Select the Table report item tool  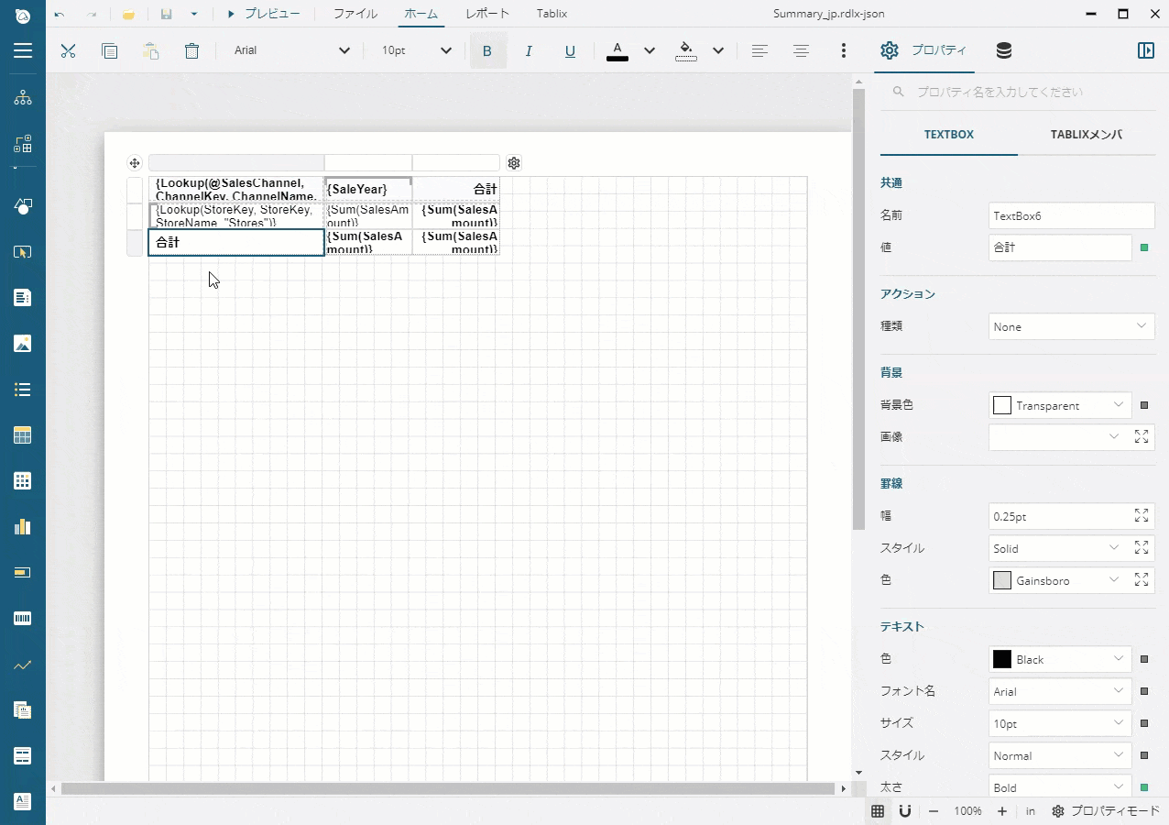pos(22,434)
